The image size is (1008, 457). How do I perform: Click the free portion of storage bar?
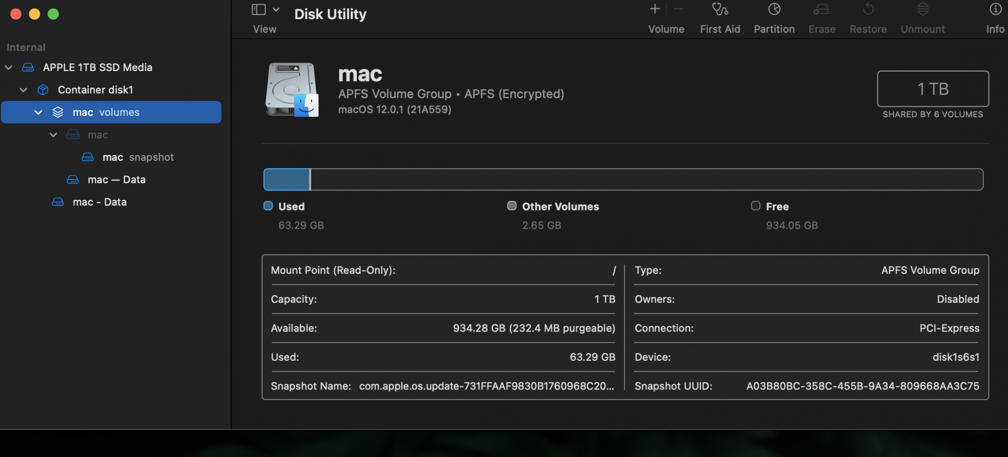647,179
